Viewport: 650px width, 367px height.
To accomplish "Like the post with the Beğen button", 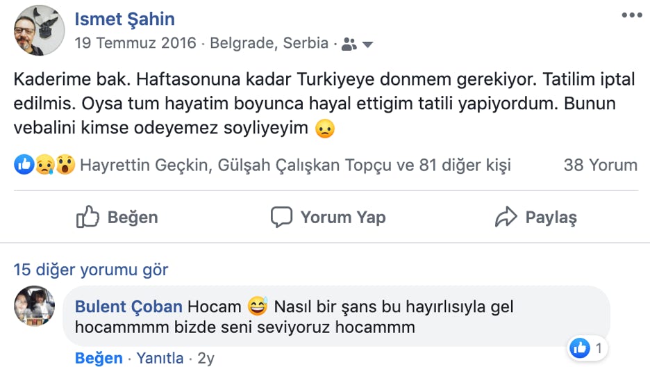I will tap(117, 218).
